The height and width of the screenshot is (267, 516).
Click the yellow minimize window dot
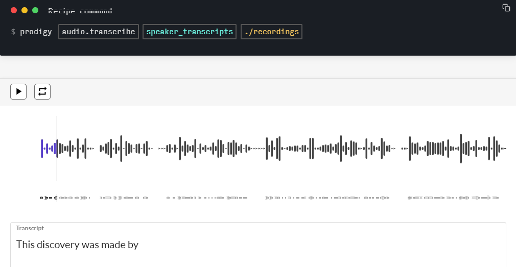[25, 10]
